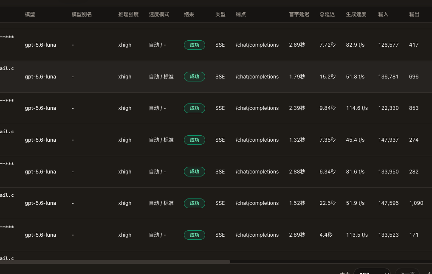Click 成功 badge in the 126,577 input row
Screen dimensions: 432x274
click(195, 45)
